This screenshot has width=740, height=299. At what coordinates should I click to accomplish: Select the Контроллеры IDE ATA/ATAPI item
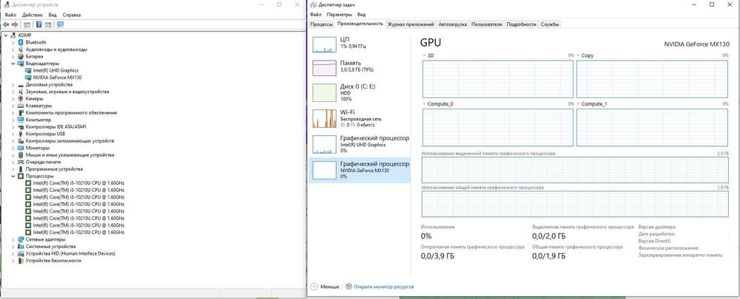(56, 127)
